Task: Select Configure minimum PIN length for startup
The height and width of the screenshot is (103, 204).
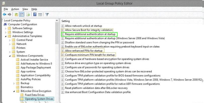Action: 90,55
